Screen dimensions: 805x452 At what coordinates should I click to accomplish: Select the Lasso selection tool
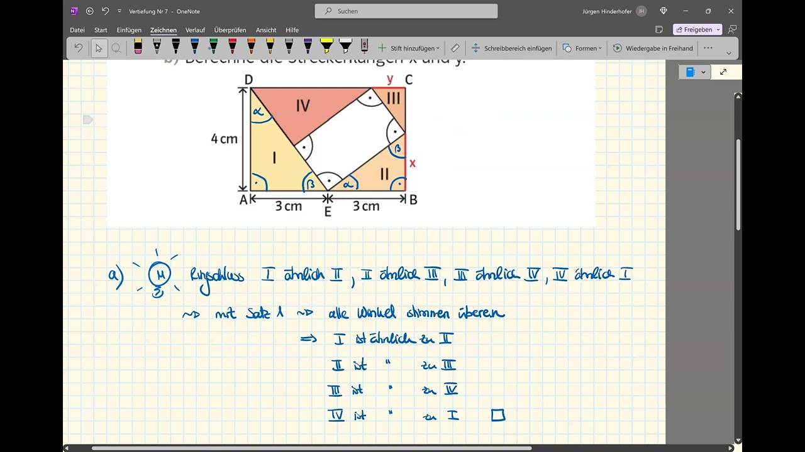(116, 48)
